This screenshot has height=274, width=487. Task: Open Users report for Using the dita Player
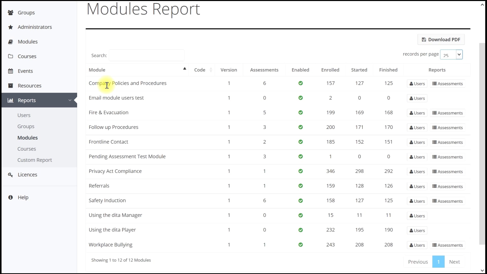(x=417, y=231)
